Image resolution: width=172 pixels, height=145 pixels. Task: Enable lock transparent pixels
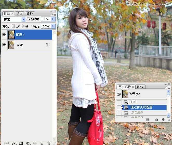coord(14,26)
